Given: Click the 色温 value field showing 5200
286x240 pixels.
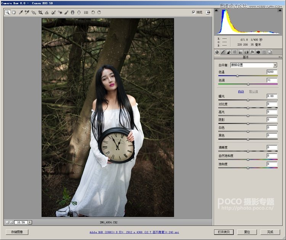Looking at the screenshot, I should pos(272,72).
